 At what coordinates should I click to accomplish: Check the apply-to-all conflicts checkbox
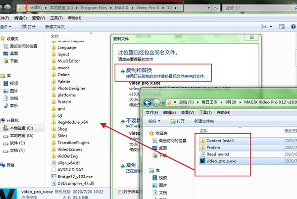pyautogui.click(x=120, y=192)
